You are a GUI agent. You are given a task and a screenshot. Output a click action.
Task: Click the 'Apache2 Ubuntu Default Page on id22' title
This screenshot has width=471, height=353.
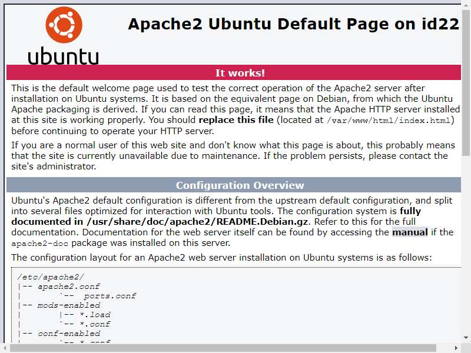[x=293, y=24]
